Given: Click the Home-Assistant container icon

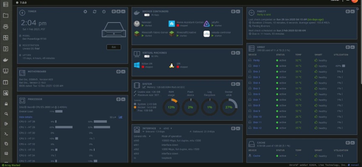Looking at the screenshot, I should tap(171, 24).
